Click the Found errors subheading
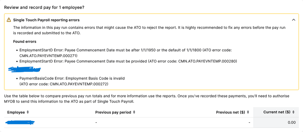303x132 pixels. (25, 42)
